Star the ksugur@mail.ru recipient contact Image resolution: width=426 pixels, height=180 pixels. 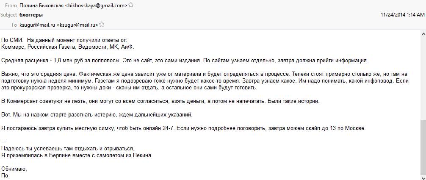click(102, 25)
